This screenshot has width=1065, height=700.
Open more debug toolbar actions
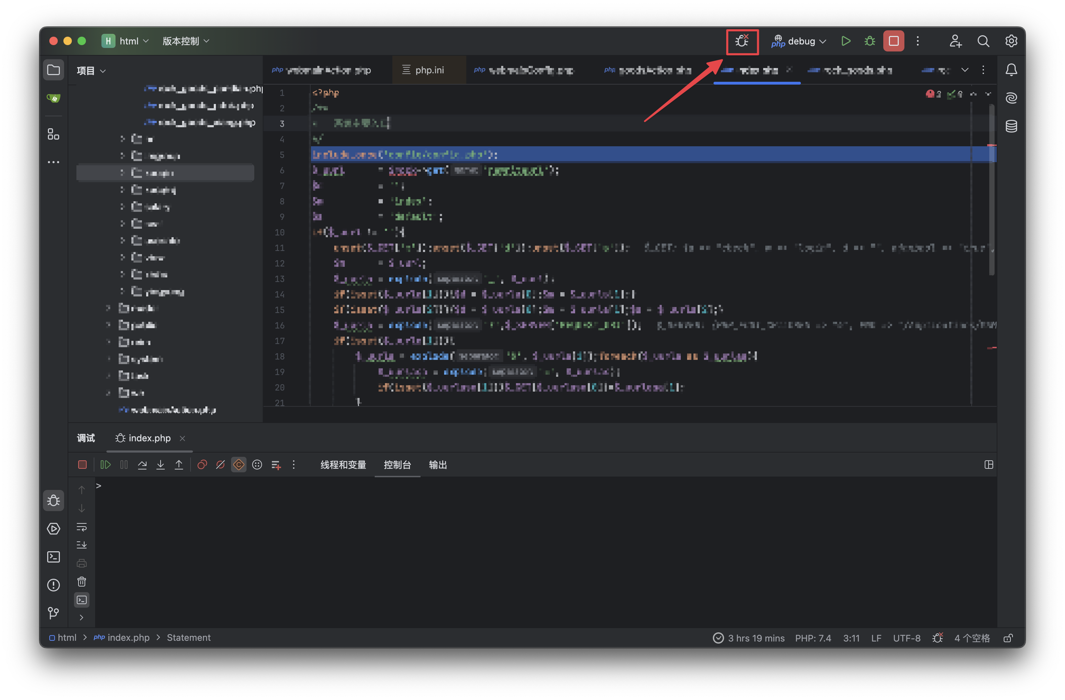pyautogui.click(x=294, y=465)
